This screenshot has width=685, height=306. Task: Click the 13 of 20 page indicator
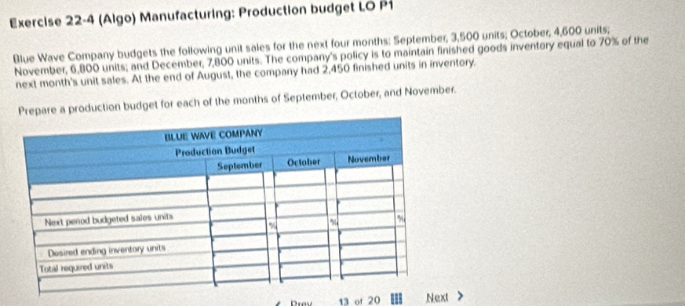pos(359,301)
